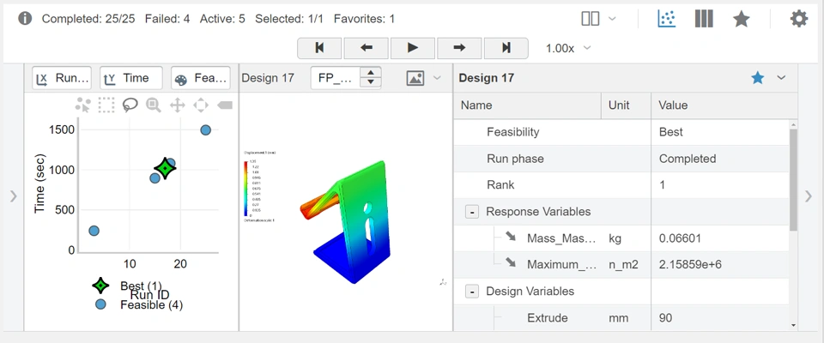Select the pan (move) plot tool

point(178,105)
